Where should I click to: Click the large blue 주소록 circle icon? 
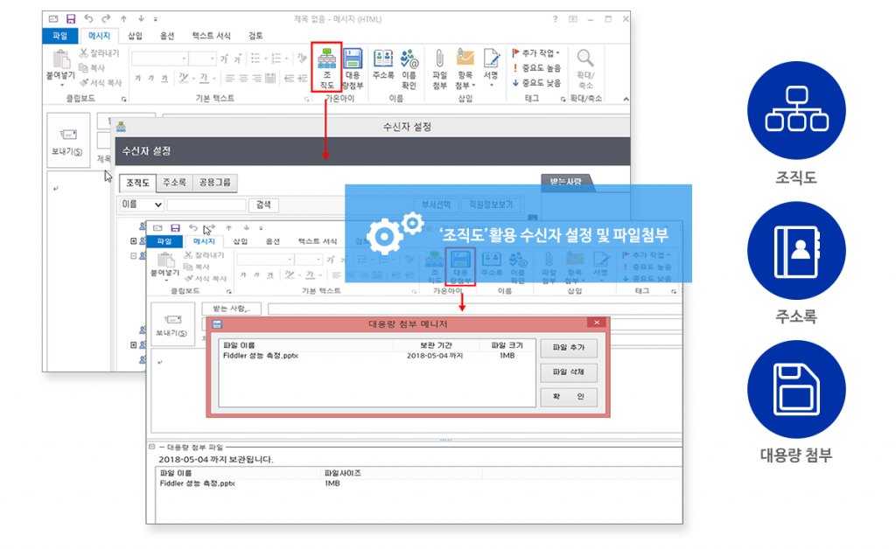pos(796,254)
